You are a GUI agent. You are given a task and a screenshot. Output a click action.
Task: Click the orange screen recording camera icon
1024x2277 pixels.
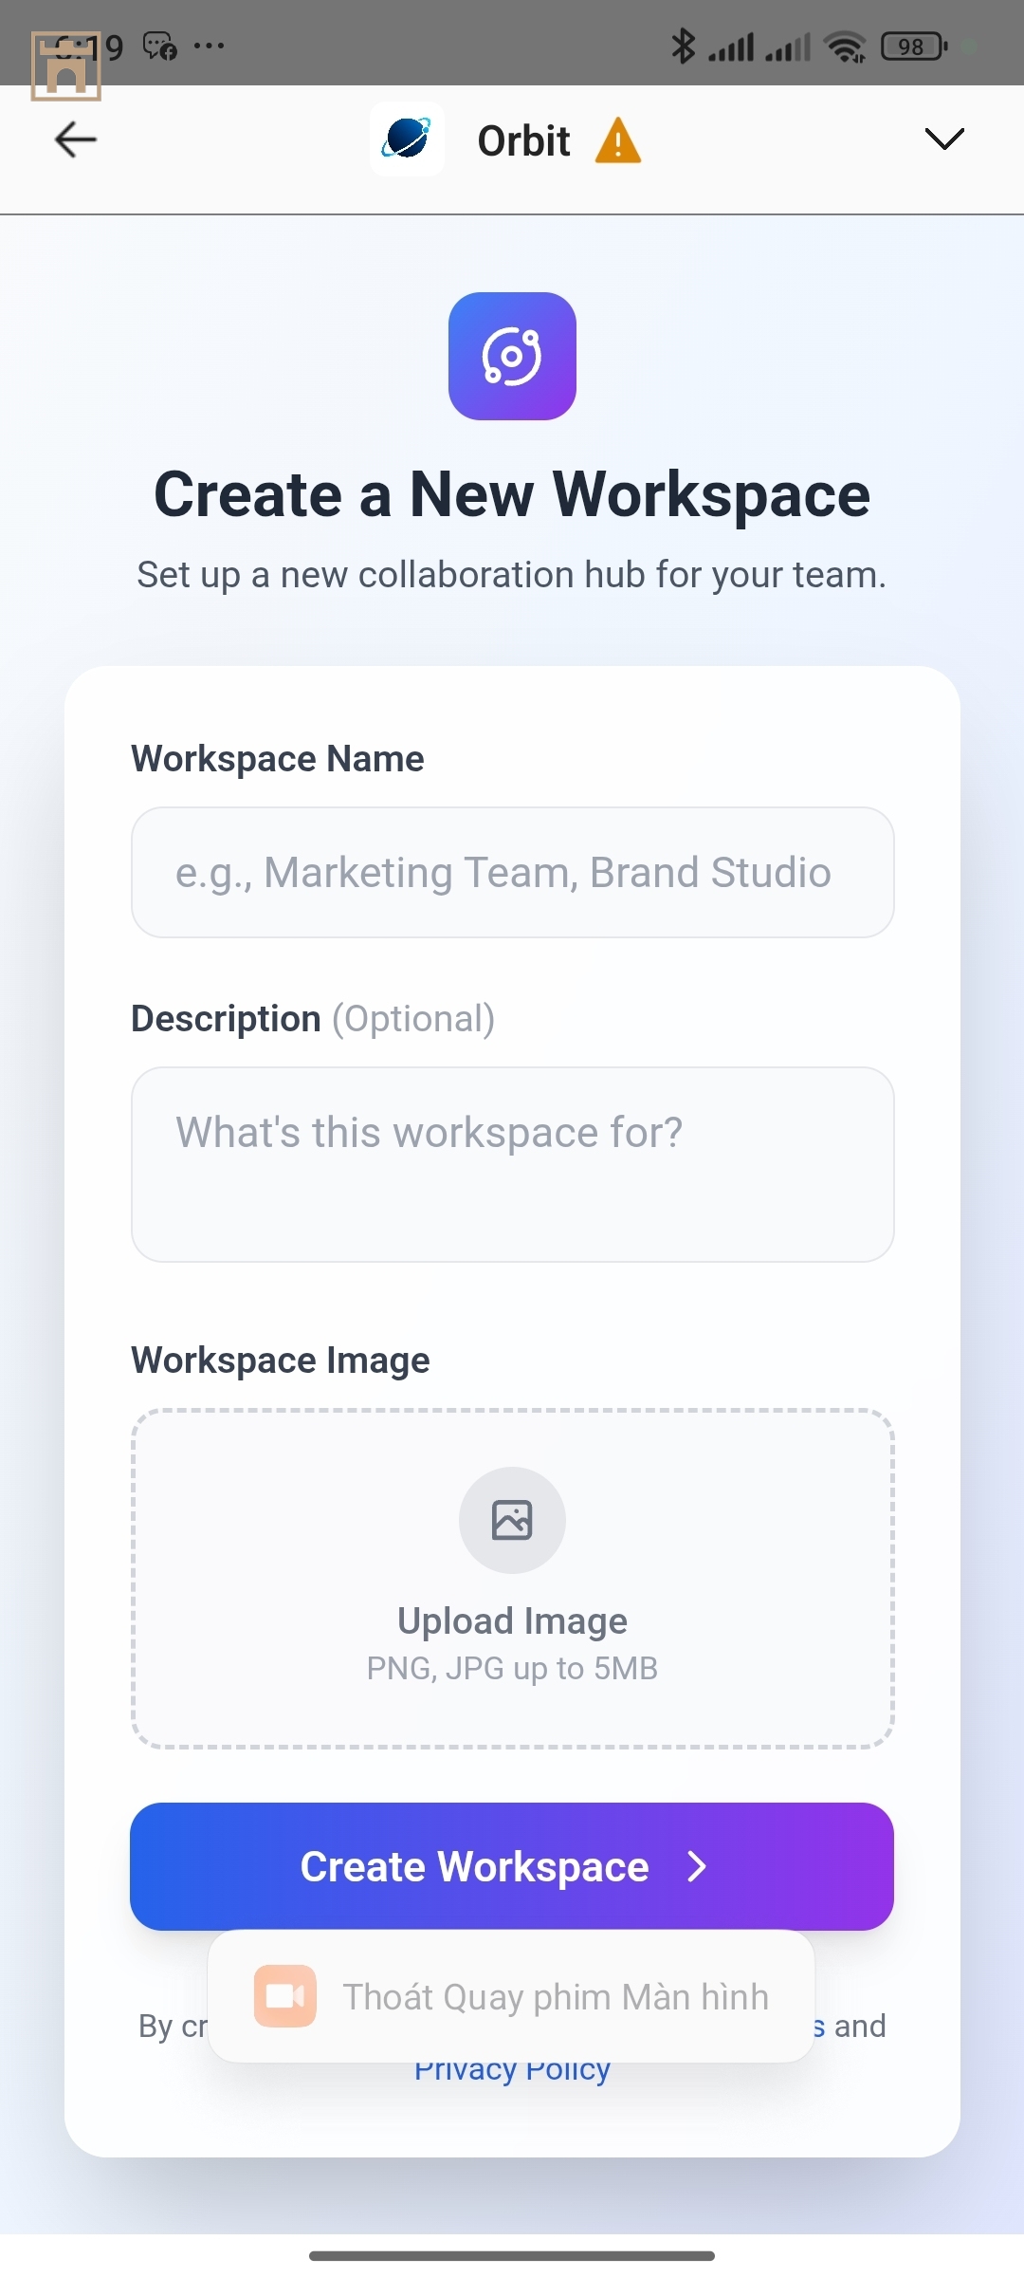tap(284, 1996)
